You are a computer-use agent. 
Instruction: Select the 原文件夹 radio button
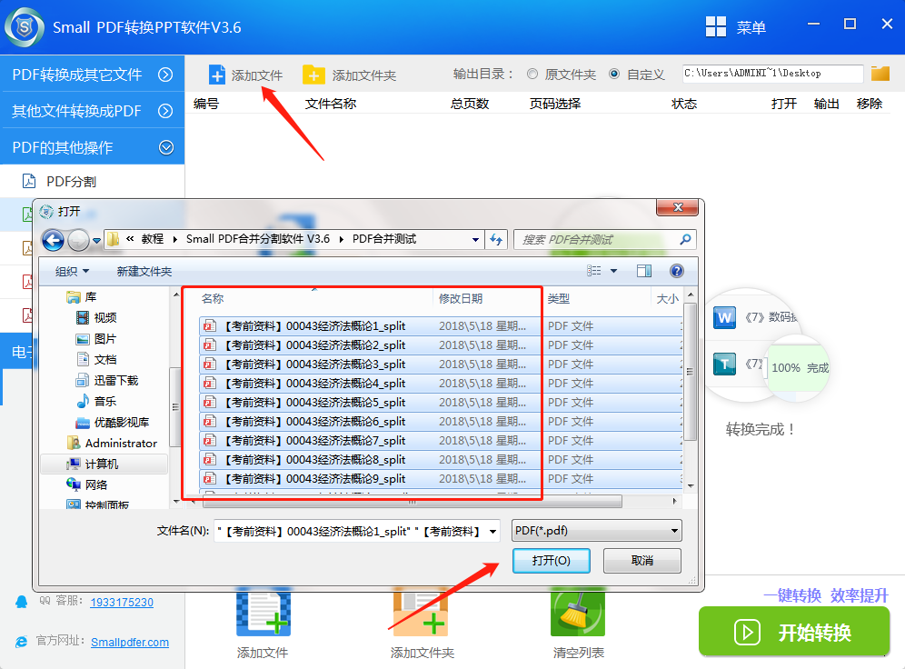coord(532,74)
